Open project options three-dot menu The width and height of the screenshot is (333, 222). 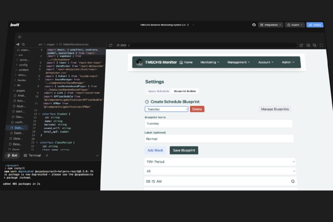click(193, 25)
